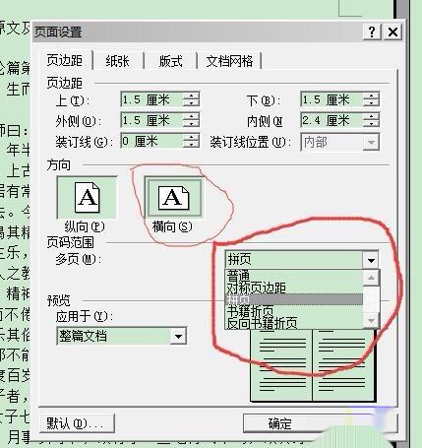The image size is (422, 448).
Task: Click the help question mark button
Action: pyautogui.click(x=372, y=32)
